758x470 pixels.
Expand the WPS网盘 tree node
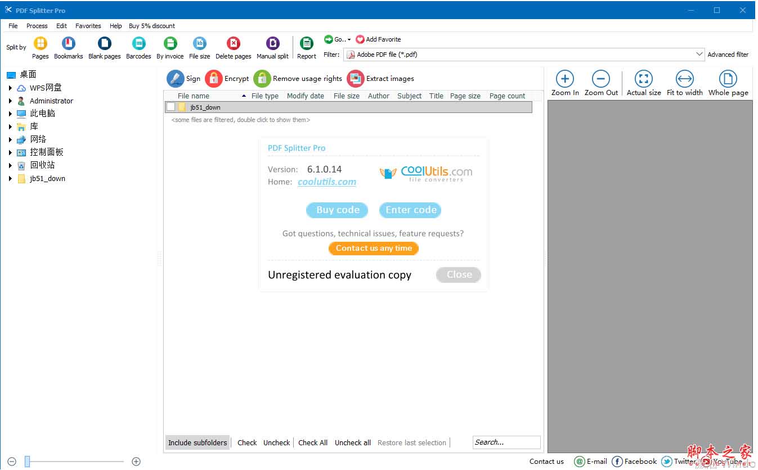coord(10,88)
